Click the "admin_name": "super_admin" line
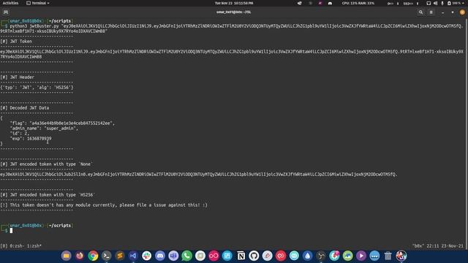Image resolution: width=468 pixels, height=263 pixels. click(44, 129)
